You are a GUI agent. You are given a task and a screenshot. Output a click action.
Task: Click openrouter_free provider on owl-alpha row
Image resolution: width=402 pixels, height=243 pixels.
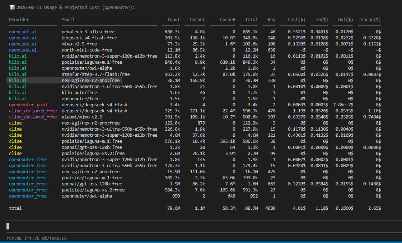(28, 196)
